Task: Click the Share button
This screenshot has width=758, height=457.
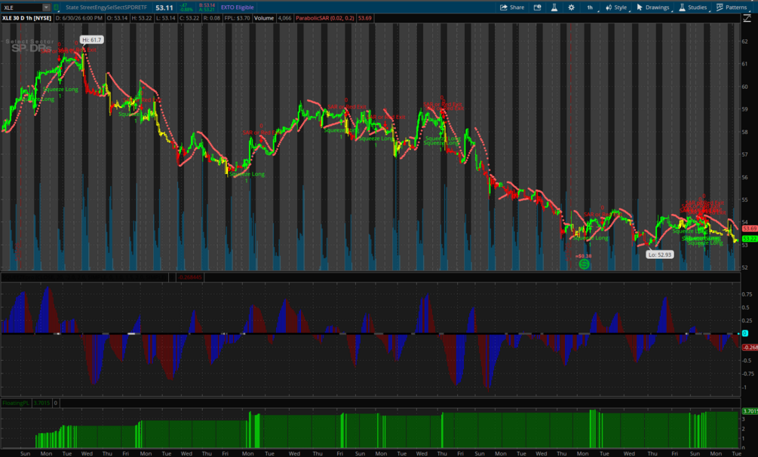Action: [x=512, y=8]
